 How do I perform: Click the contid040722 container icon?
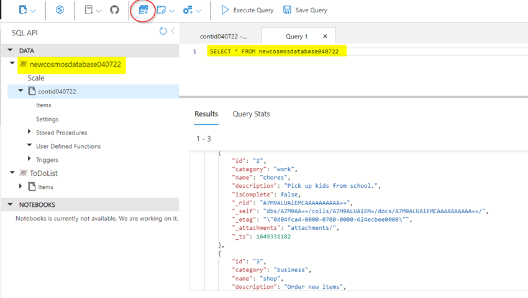click(32, 91)
